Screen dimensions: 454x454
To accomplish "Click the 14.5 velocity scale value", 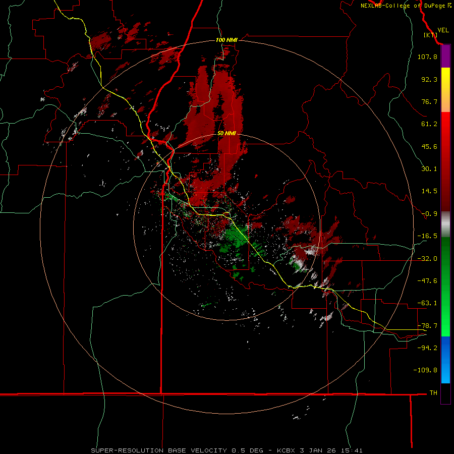I will (x=429, y=191).
